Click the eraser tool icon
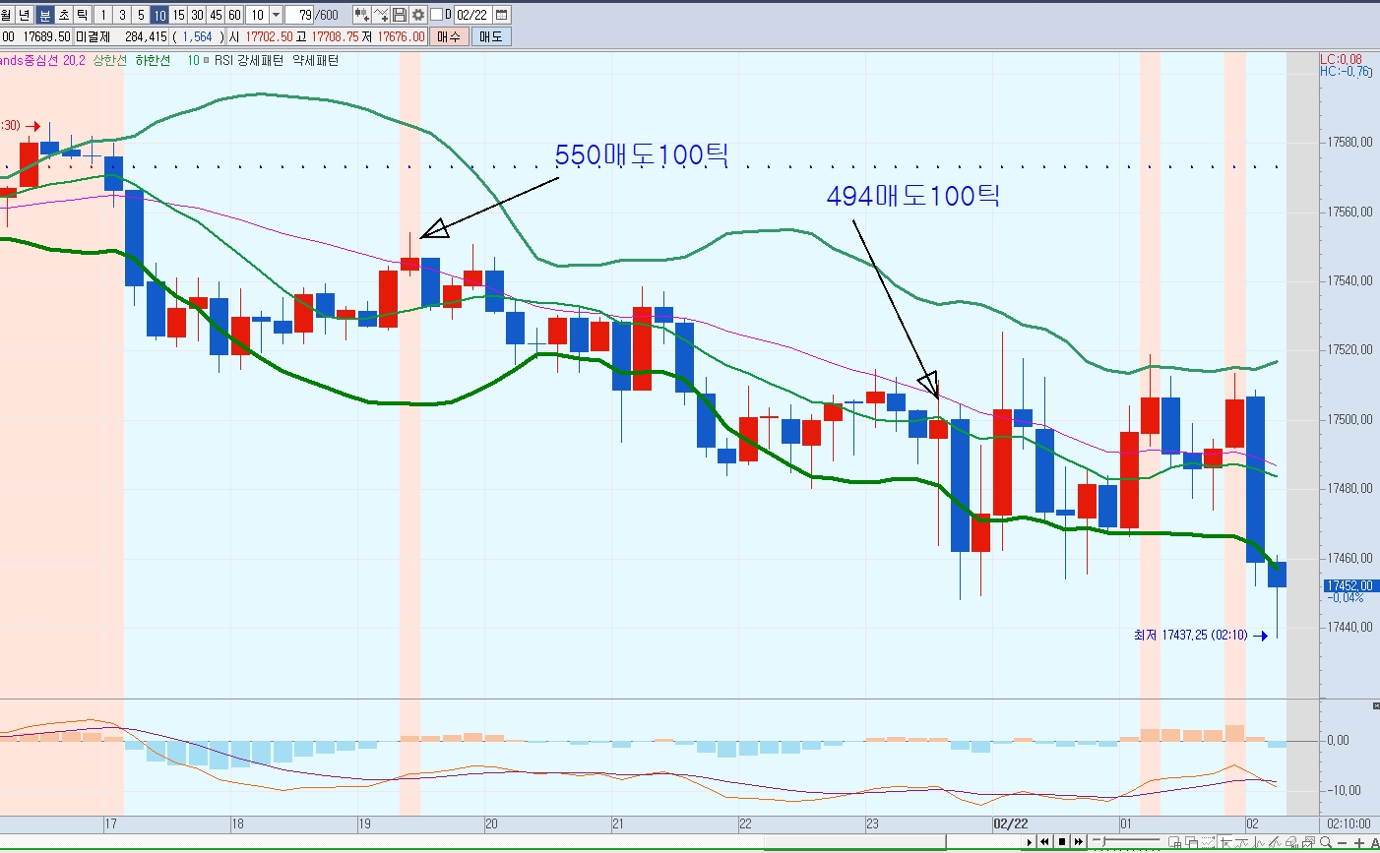Image resolution: width=1380 pixels, height=853 pixels. tap(1290, 842)
